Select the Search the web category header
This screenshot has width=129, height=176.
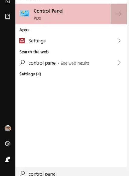coord(34,52)
